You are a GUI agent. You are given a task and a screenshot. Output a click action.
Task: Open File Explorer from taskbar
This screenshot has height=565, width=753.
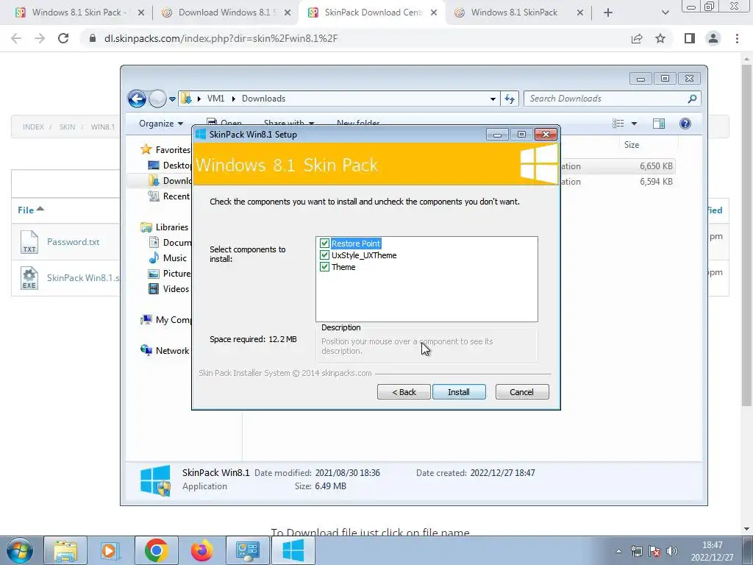coord(65,550)
